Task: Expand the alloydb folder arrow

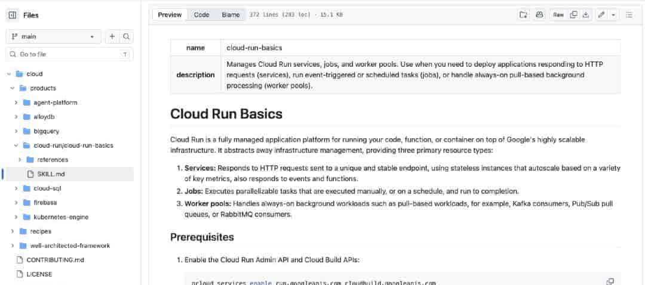Action: (16, 117)
